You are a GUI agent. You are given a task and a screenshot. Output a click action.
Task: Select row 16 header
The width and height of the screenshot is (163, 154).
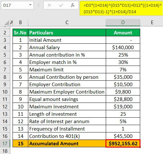click(5, 136)
